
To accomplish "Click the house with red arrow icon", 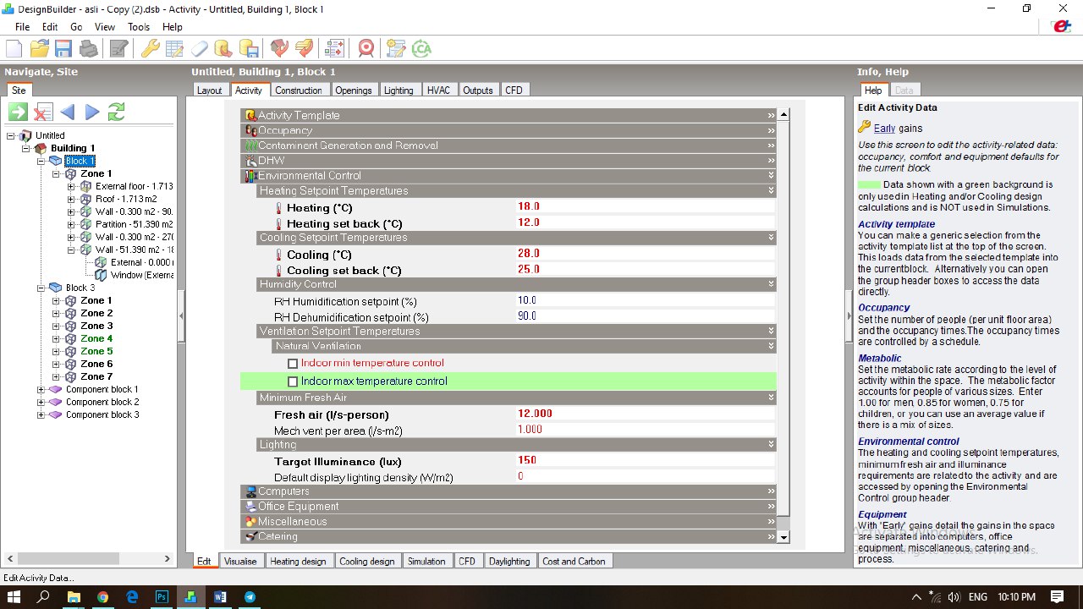I will pyautogui.click(x=278, y=48).
